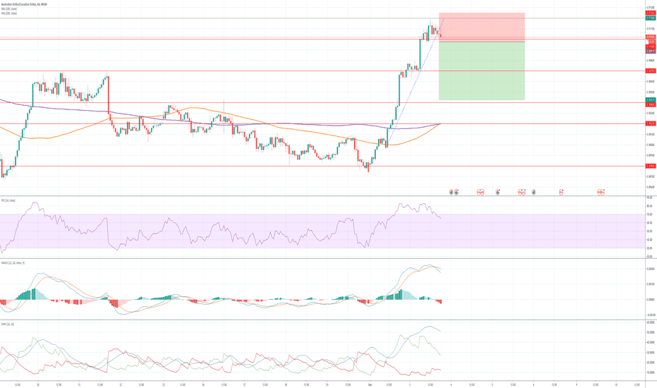
Task: Select the red stop-loss zone of the short position
Action: 481,27
